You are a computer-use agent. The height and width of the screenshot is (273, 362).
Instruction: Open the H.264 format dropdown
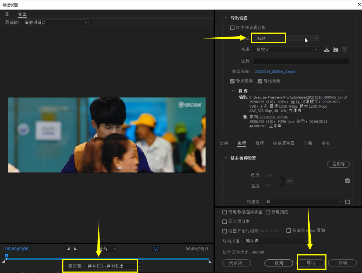coord(285,38)
